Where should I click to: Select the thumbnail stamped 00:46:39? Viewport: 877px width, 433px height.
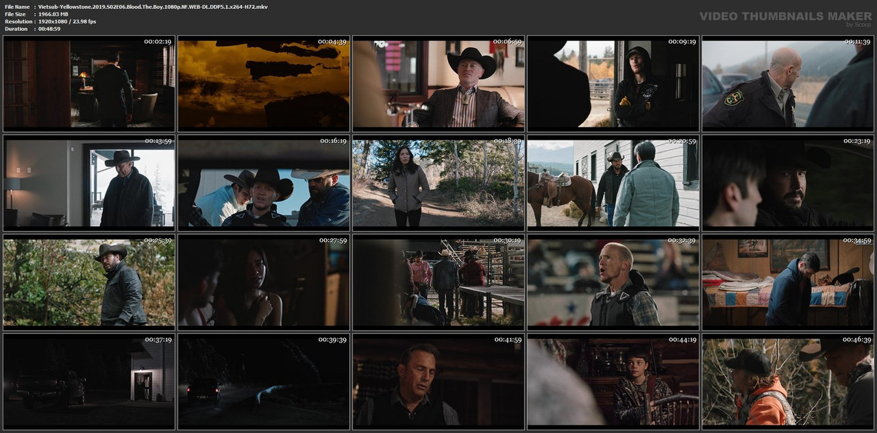coord(788,382)
